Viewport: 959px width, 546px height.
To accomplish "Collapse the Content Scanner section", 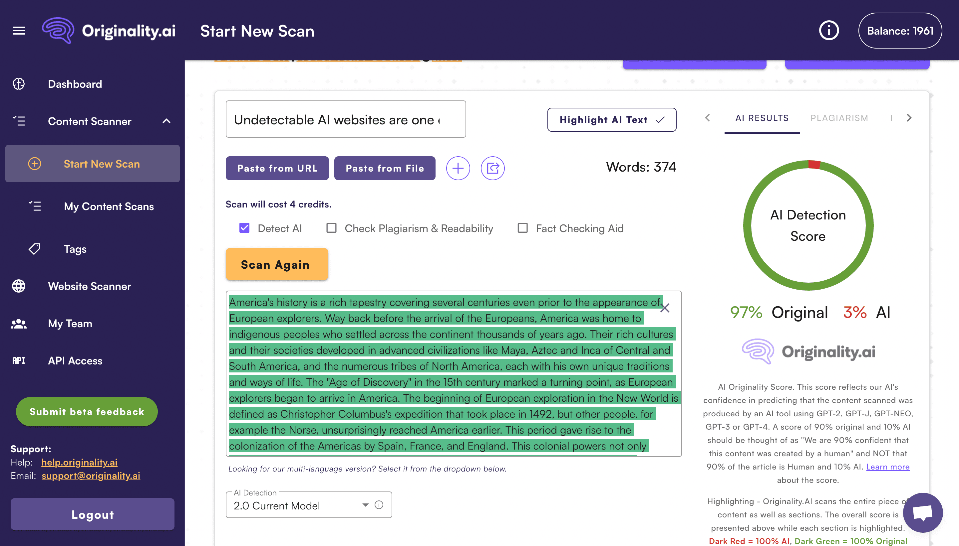I will (166, 121).
